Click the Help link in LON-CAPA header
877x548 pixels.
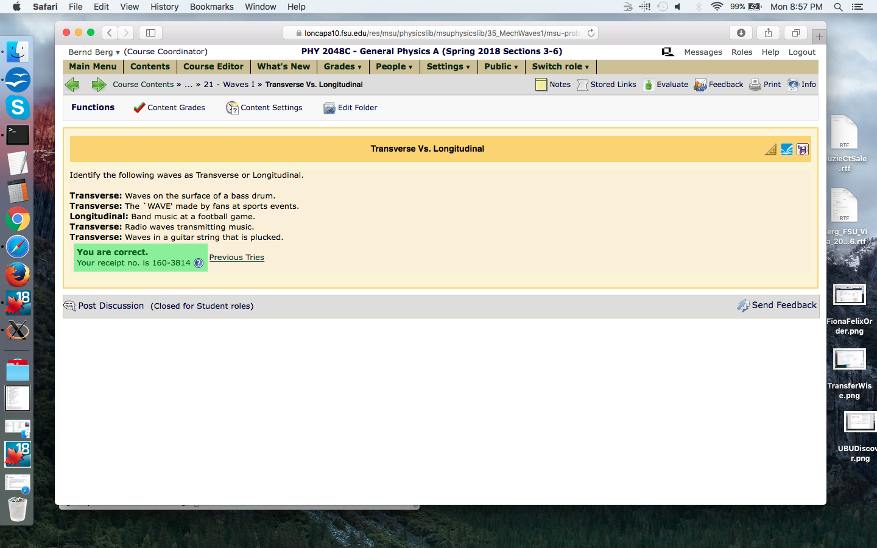pos(770,52)
